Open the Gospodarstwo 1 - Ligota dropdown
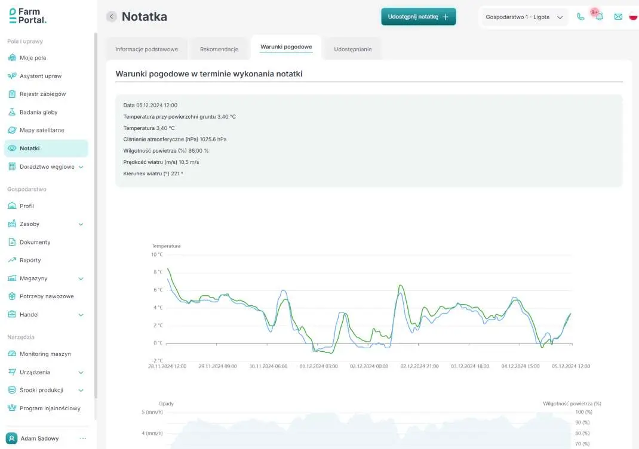This screenshot has width=639, height=449. click(524, 17)
